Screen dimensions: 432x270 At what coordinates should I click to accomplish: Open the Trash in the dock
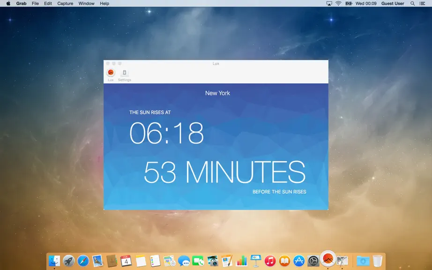click(x=378, y=261)
